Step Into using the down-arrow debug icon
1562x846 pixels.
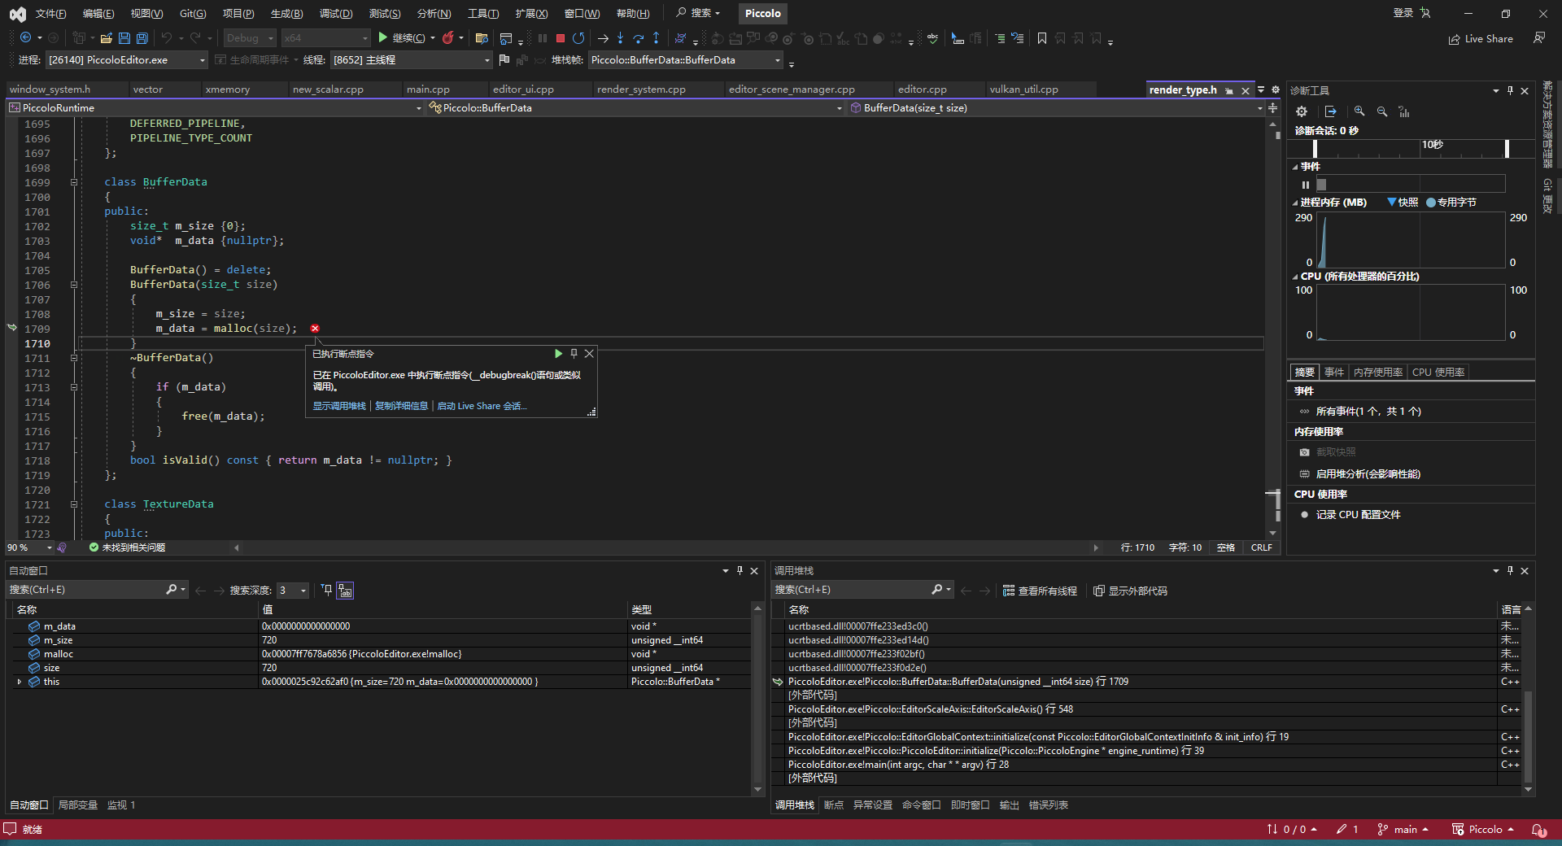[x=620, y=38]
